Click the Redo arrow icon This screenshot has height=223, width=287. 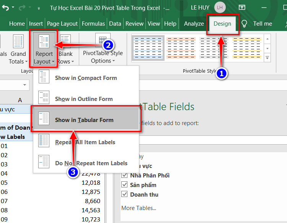[22, 8]
